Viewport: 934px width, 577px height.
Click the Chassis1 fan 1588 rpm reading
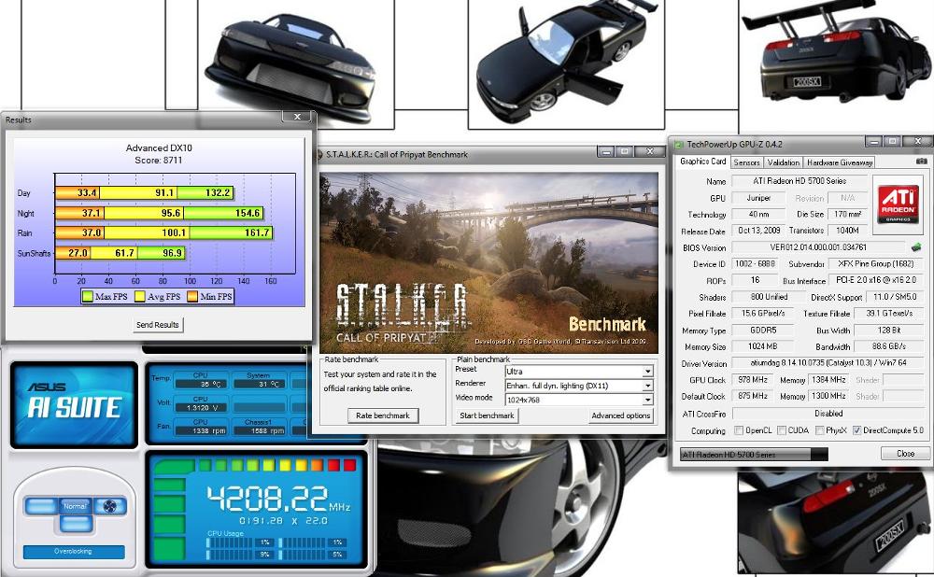(x=259, y=430)
